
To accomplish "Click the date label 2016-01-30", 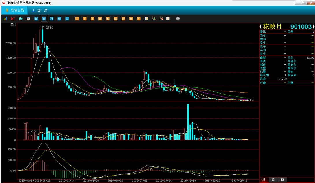I will pyautogui.click(x=91, y=181).
